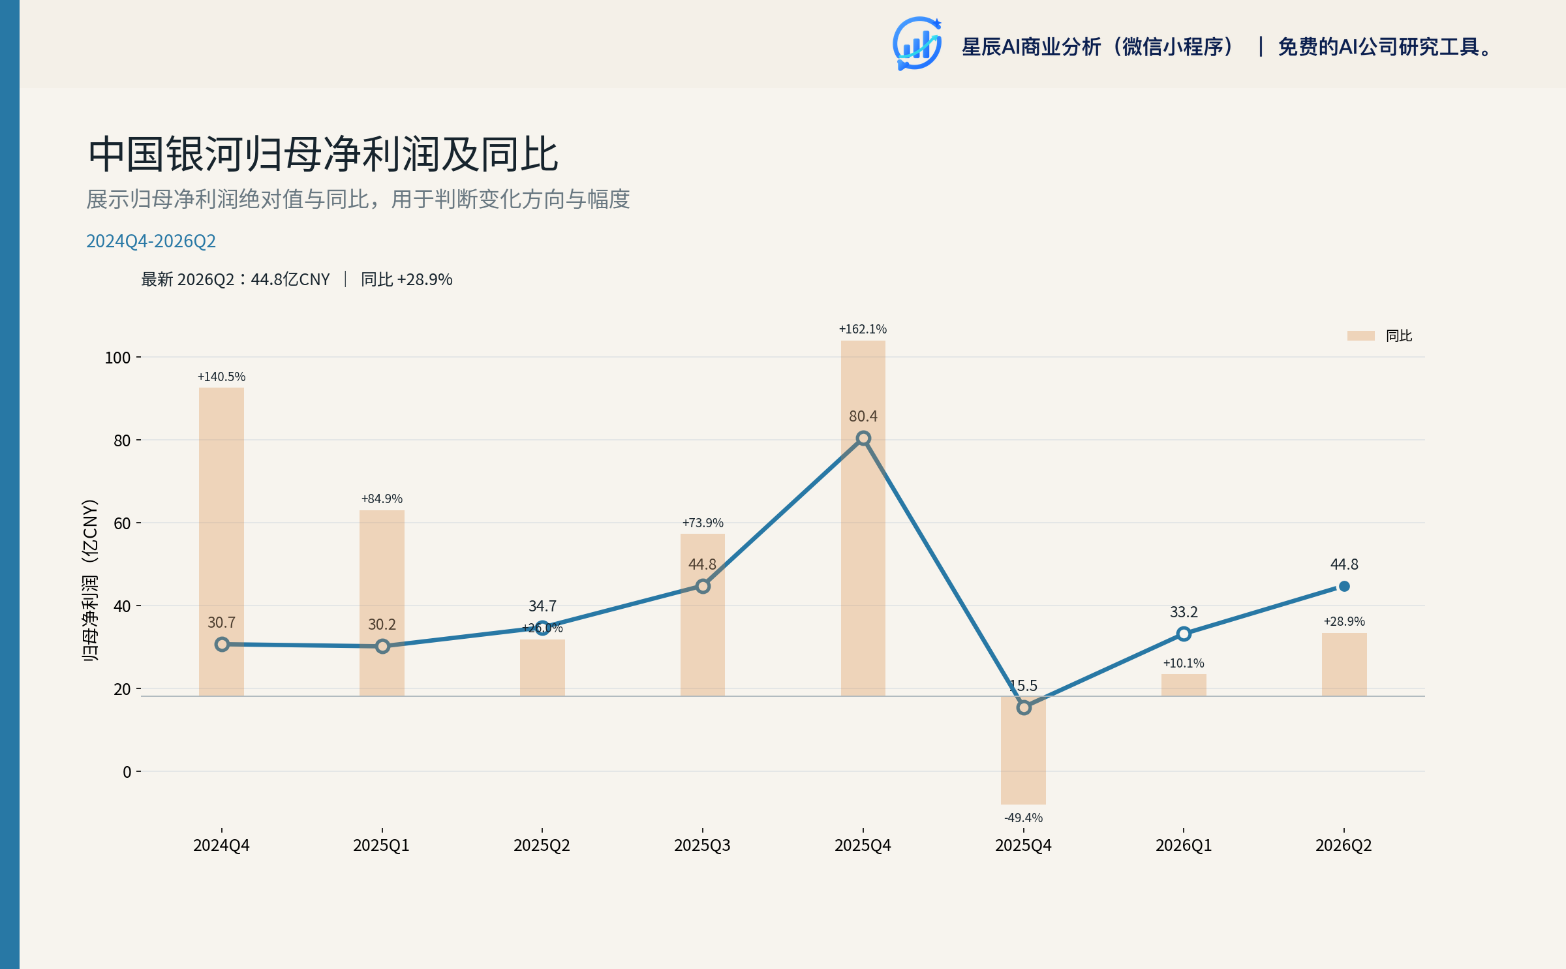Click the x-axis label 2026Q2

1344,846
